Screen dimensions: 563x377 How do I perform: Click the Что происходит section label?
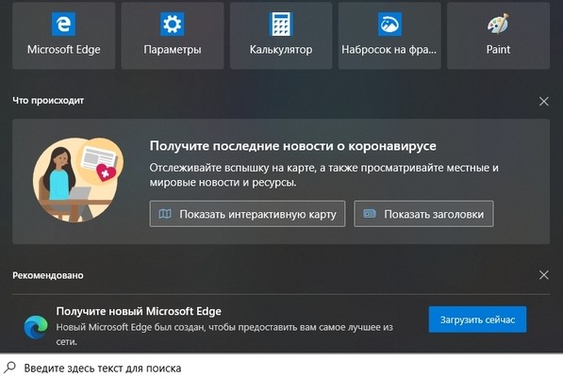pyautogui.click(x=48, y=101)
